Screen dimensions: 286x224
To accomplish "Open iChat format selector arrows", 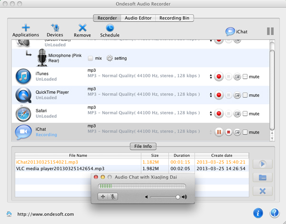I will click(210, 132).
